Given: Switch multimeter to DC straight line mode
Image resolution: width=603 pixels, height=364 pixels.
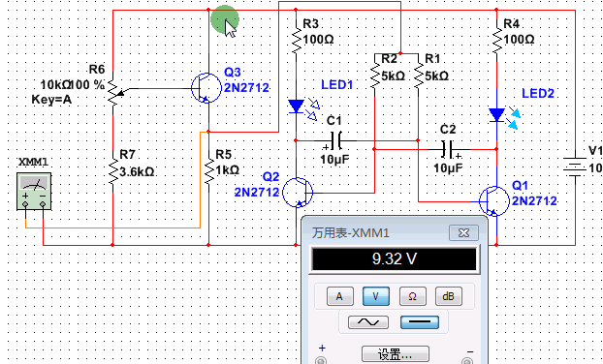Looking at the screenshot, I should (420, 322).
